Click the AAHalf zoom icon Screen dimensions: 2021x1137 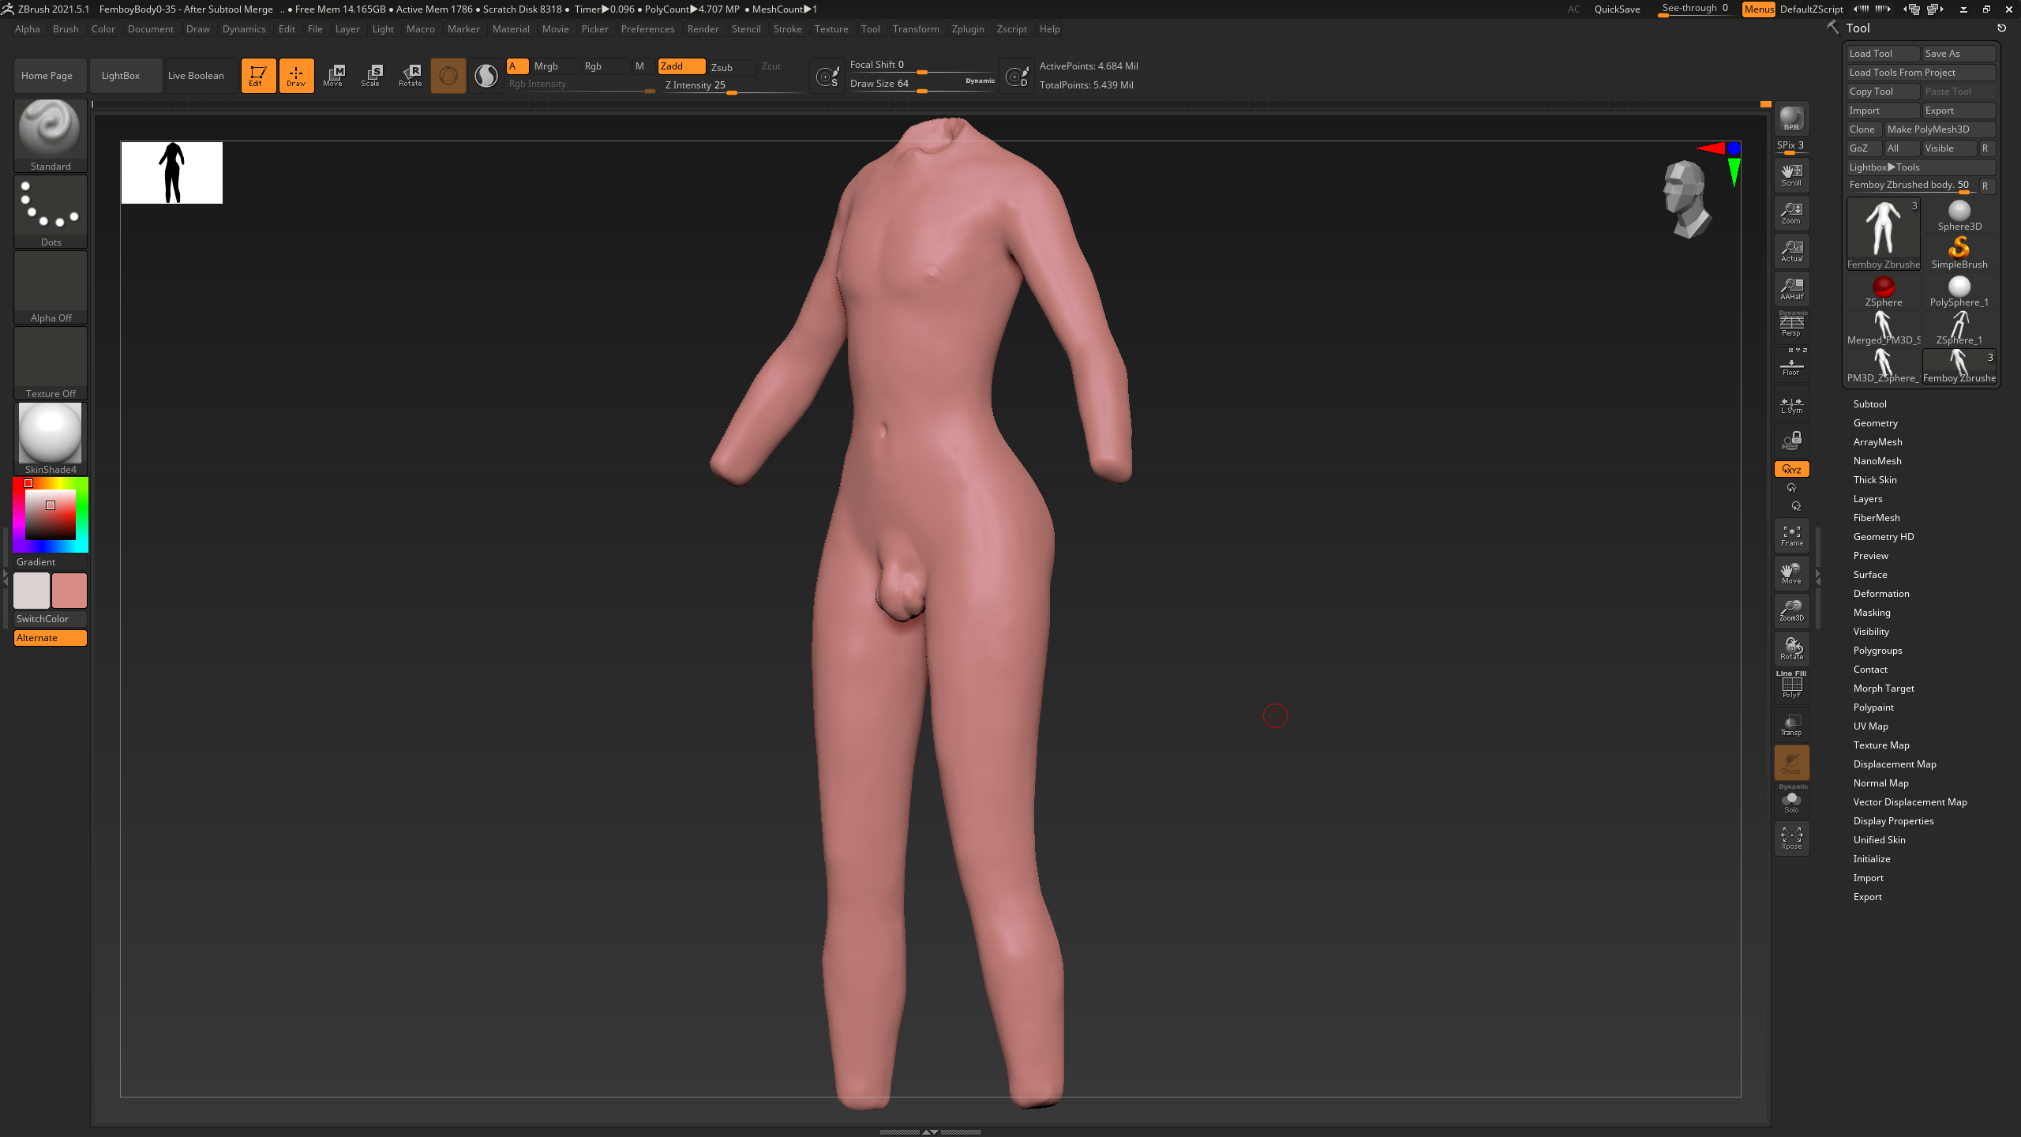1791,289
